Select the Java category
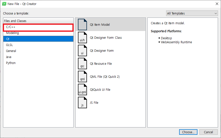221x138 pixels. [38, 57]
